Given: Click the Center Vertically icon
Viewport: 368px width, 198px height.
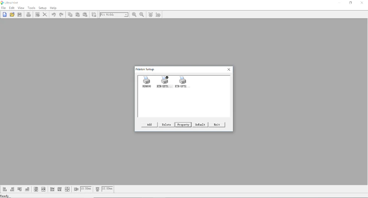Looking at the screenshot, I should coord(36,189).
